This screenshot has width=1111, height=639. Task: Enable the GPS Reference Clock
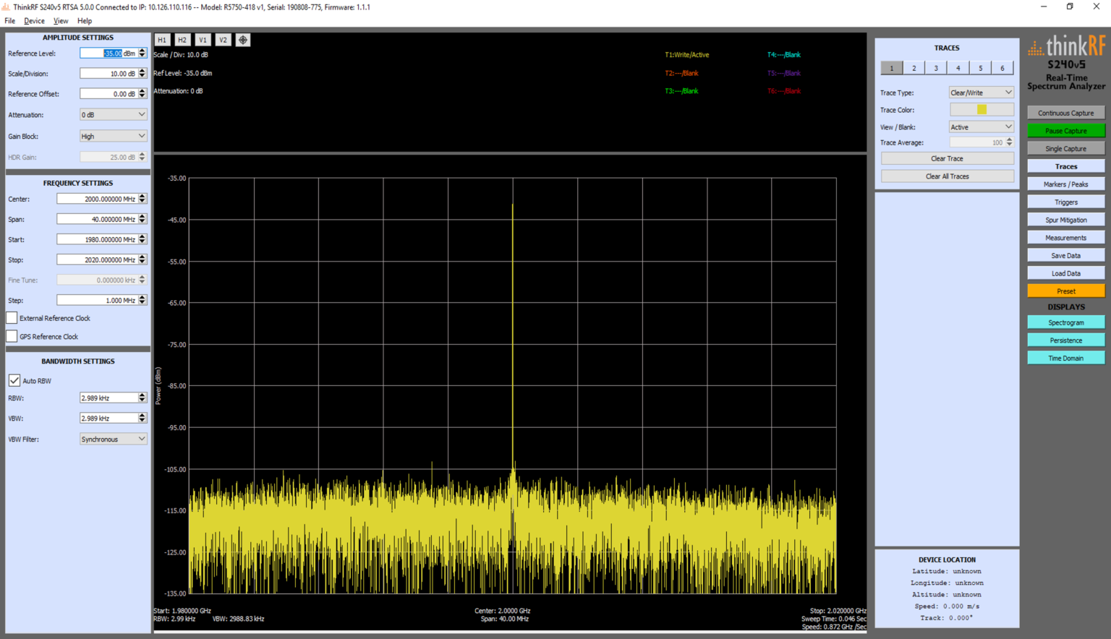(x=12, y=335)
